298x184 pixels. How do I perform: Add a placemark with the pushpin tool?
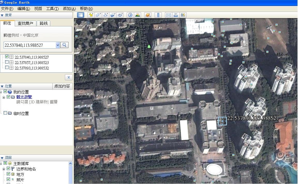click(x=91, y=15)
